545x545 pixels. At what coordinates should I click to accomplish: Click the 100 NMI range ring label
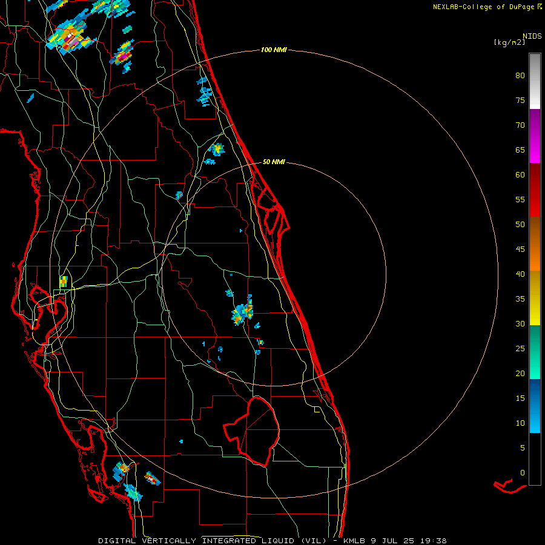pyautogui.click(x=274, y=50)
